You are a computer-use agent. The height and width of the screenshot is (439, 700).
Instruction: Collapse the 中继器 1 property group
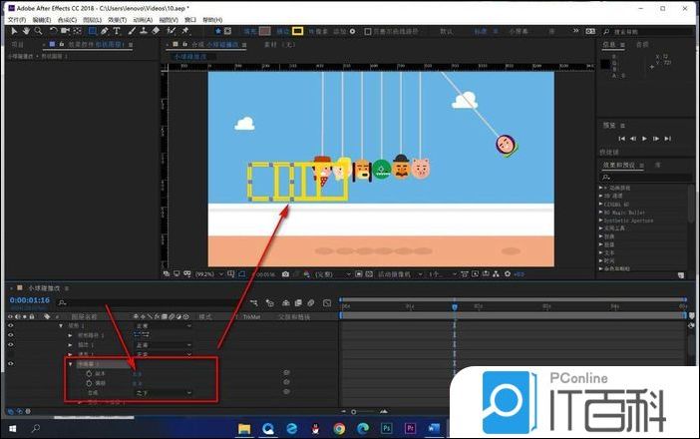click(70, 364)
